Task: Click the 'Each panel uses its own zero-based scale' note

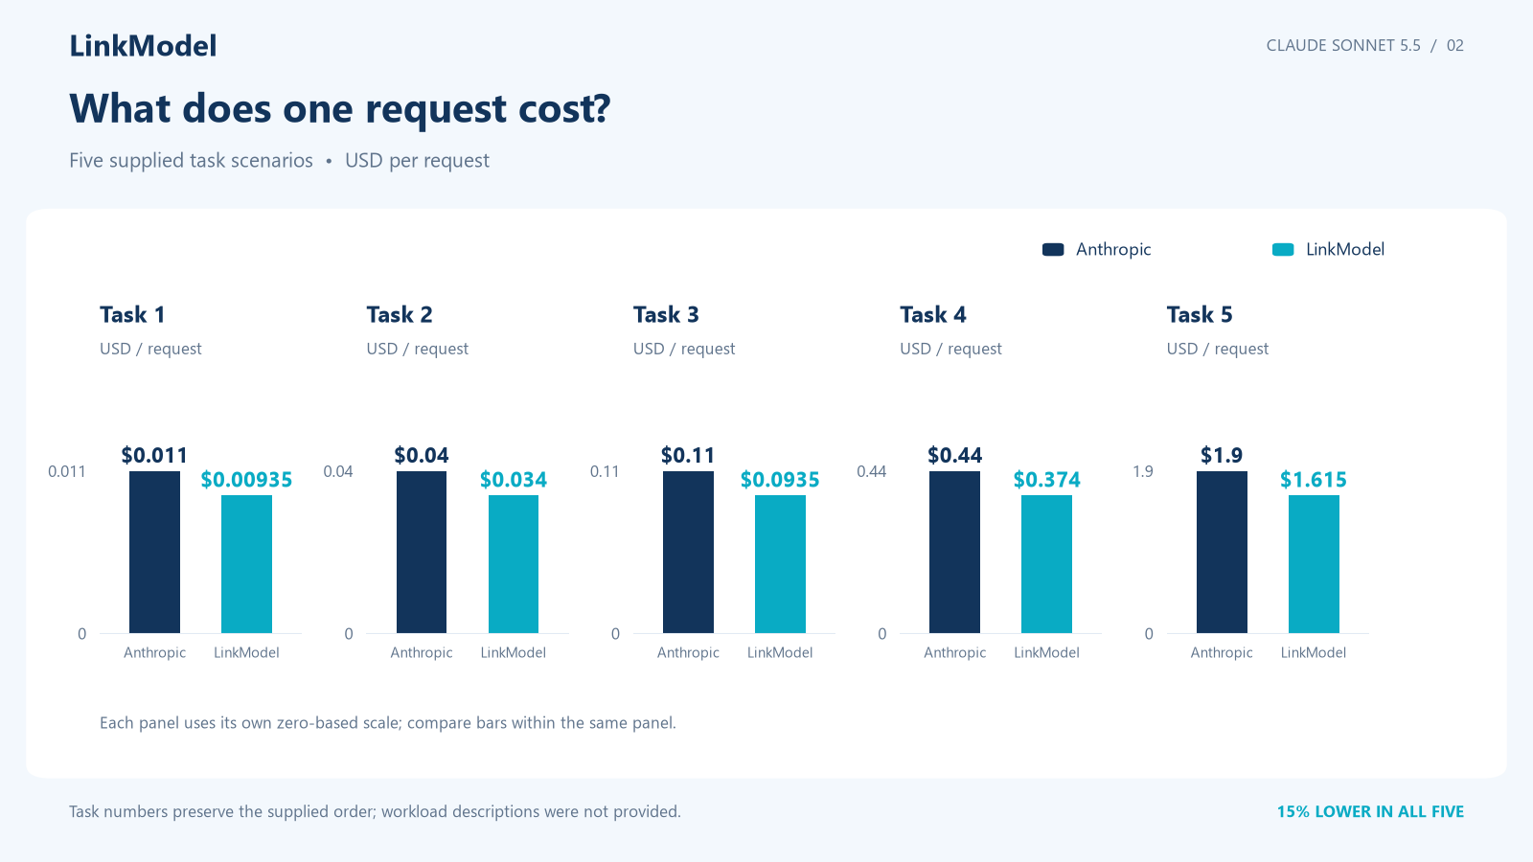Action: coord(388,723)
